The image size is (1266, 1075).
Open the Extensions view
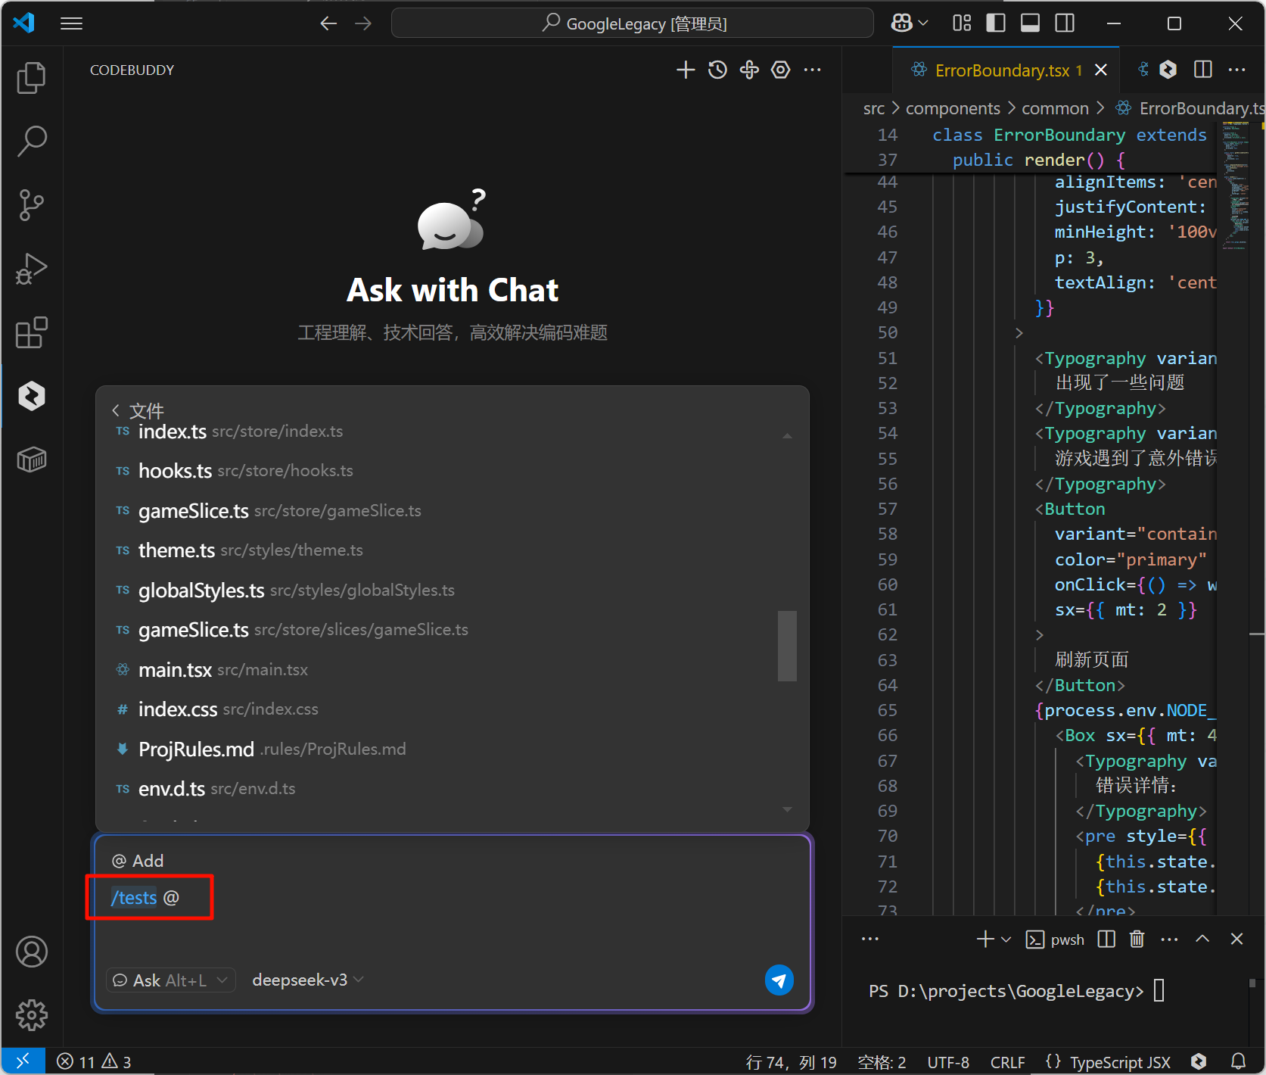pyautogui.click(x=31, y=332)
